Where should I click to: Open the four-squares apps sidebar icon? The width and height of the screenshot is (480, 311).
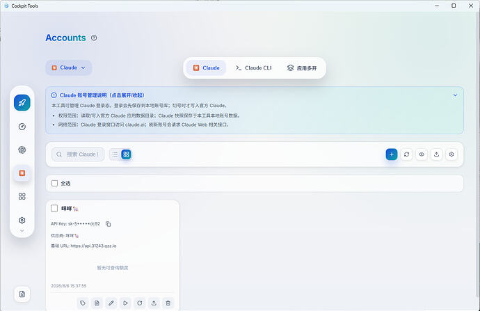pos(22,196)
